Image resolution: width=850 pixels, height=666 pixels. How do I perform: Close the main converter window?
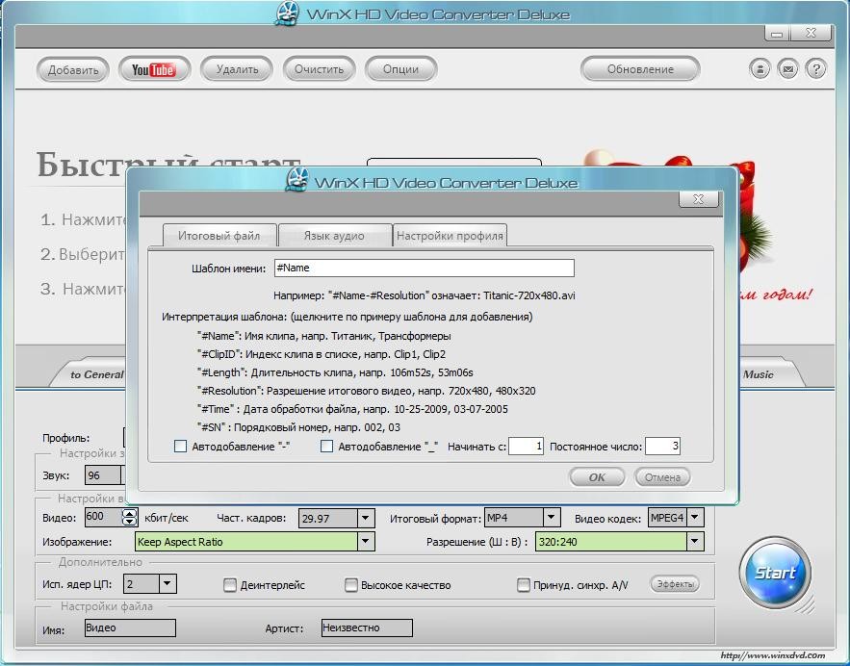click(811, 33)
